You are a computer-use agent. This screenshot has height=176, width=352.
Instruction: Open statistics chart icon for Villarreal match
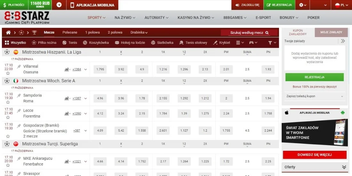67,69
